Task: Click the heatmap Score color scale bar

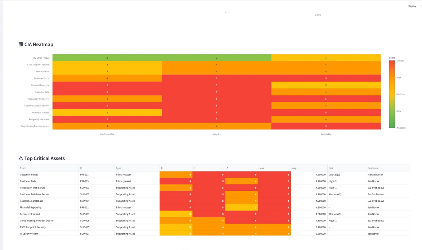Action: click(x=392, y=94)
